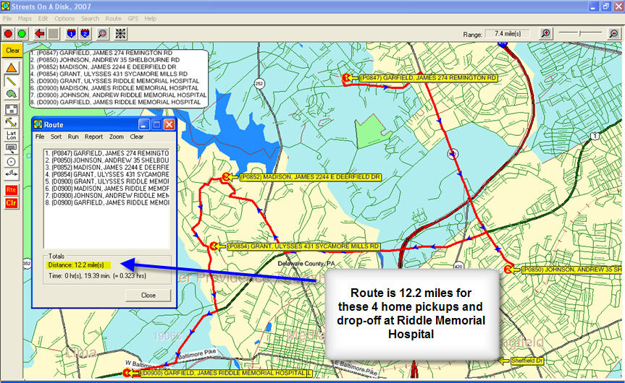Click the green circle toolbar icon
The image size is (625, 383).
(22, 34)
